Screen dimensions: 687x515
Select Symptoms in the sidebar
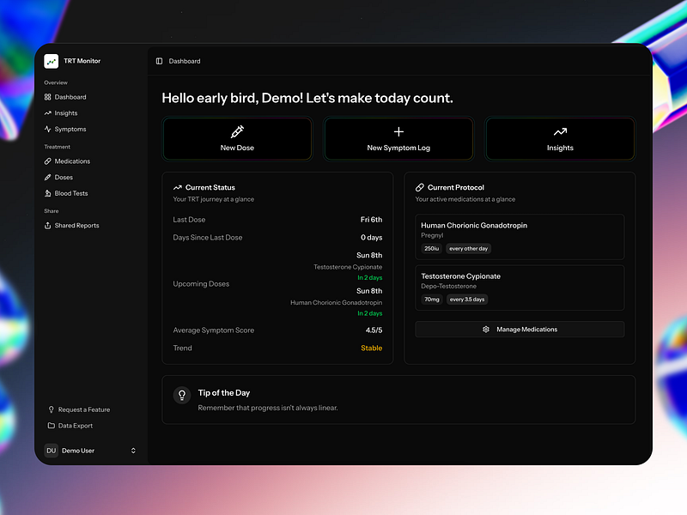[x=65, y=130]
